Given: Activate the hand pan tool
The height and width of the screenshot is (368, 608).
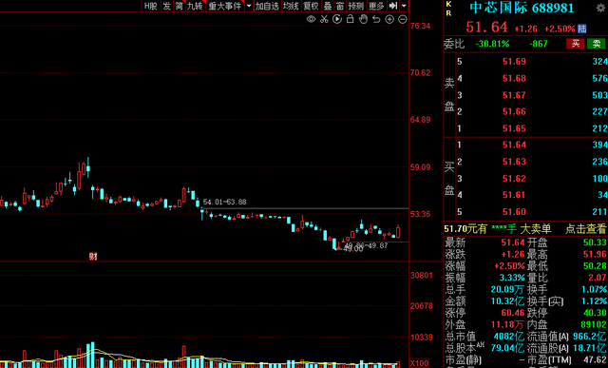Looking at the screenshot, I should [363, 19].
